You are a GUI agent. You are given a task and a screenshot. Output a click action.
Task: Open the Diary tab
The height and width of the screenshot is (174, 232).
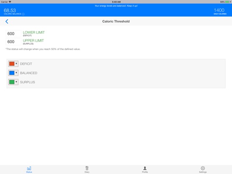(87, 169)
